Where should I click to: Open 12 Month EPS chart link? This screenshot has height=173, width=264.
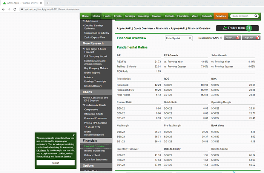point(92,127)
